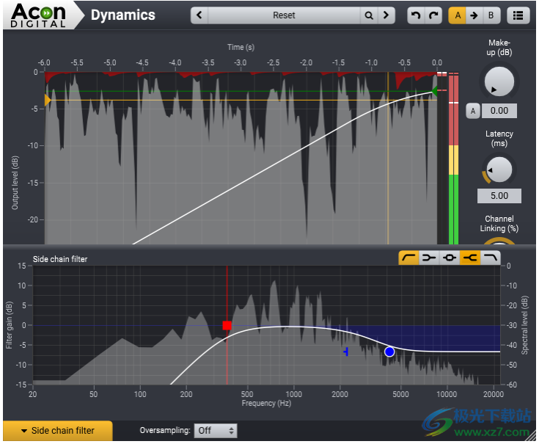Click the red square high-pass handle

(227, 325)
